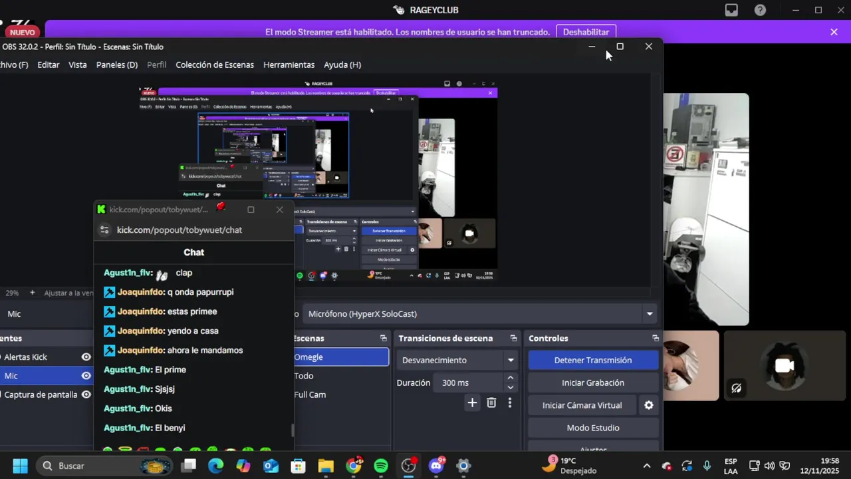
Task: Open Spotify from the taskbar
Action: (x=381, y=466)
